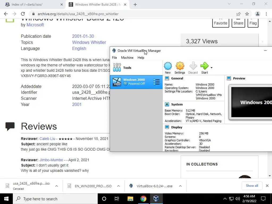Viewport: 272px width, 204px height.
Task: Open Cortana circle icon
Action: pyautogui.click(x=104, y=199)
